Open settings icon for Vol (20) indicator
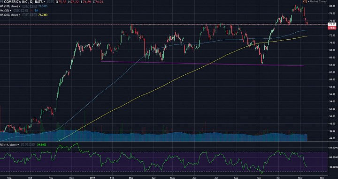 pos(19,11)
